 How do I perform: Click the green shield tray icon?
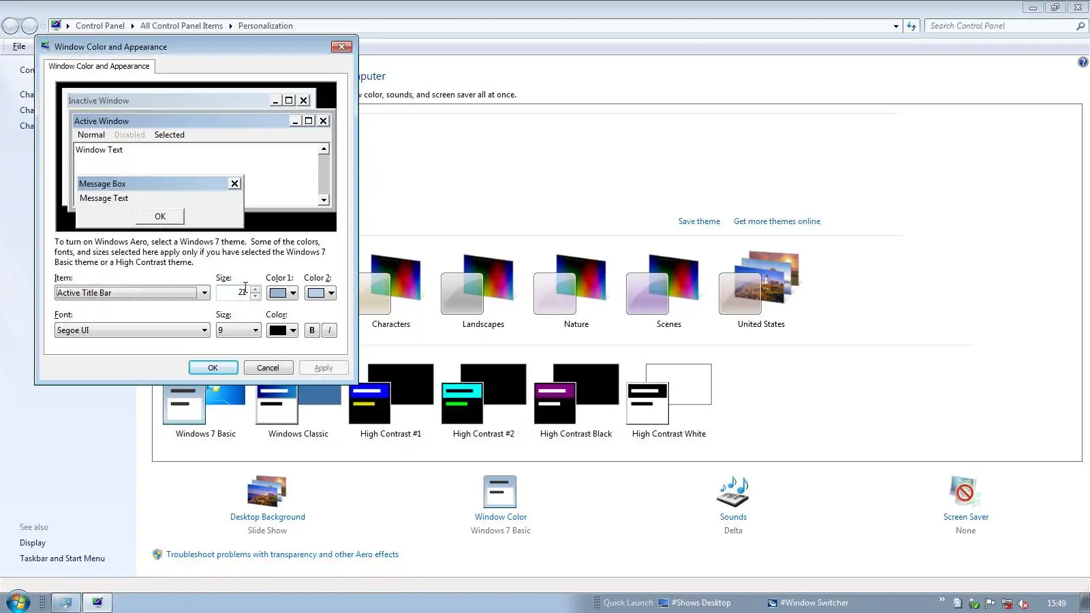point(974,603)
